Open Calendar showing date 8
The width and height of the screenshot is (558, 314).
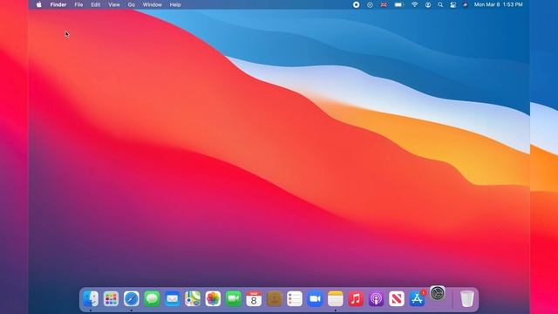coord(254,298)
